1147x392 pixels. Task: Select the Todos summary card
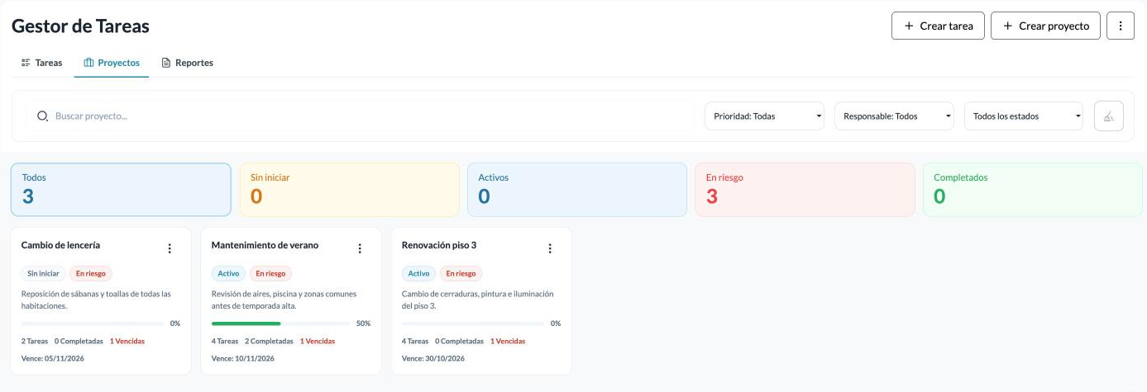(x=121, y=190)
